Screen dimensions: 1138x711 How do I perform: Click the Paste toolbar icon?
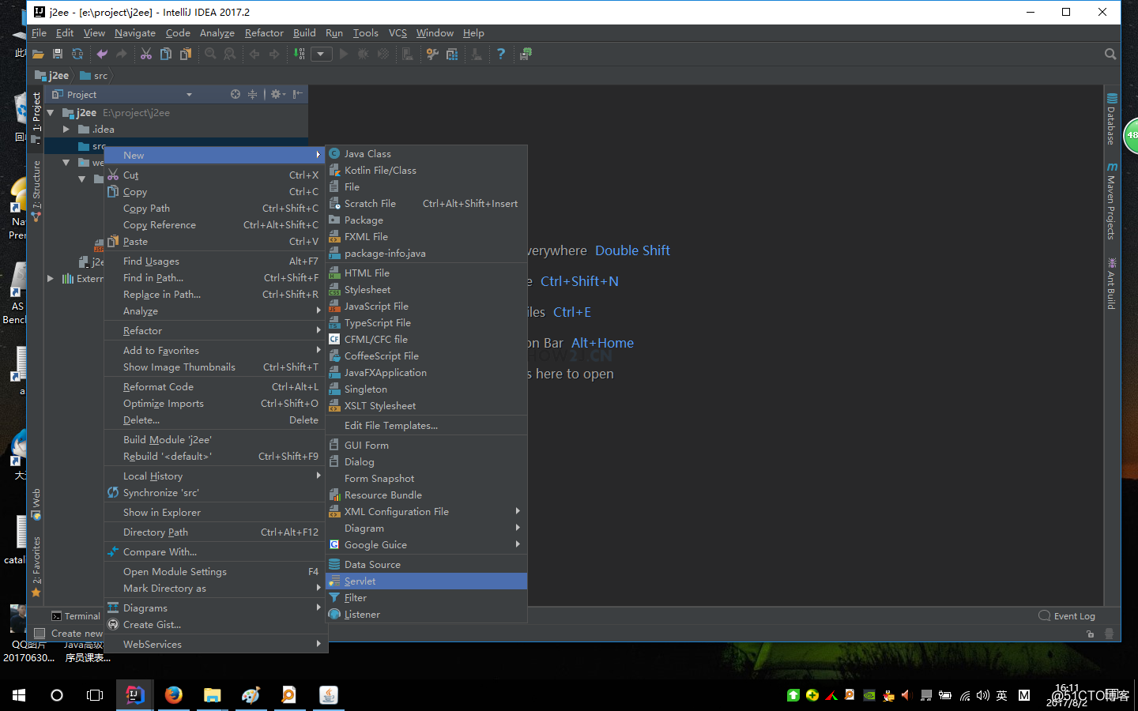tap(186, 54)
